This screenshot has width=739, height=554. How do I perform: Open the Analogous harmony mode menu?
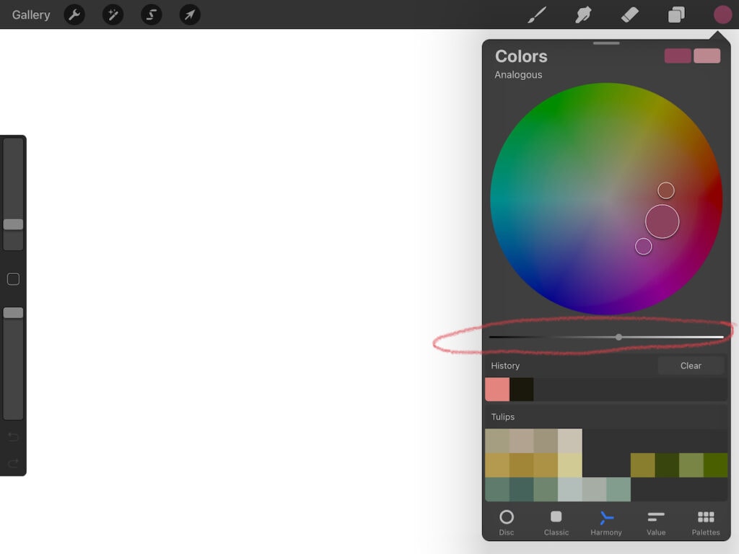(518, 74)
